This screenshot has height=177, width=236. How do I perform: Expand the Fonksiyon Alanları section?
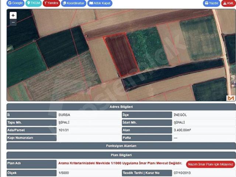121,146
